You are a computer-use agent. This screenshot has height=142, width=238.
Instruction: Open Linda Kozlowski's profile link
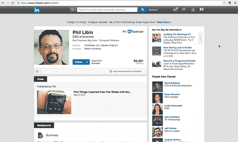(174, 106)
